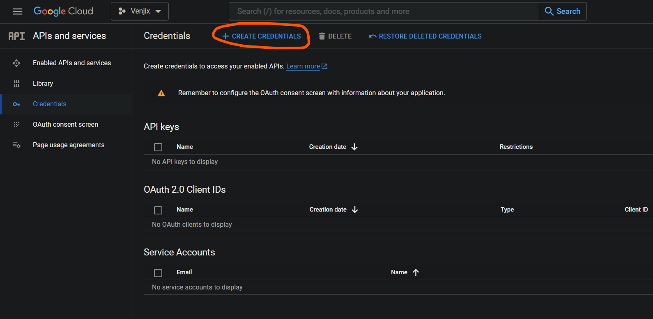Click the trash icon beside Delete
The image size is (653, 319).
tap(322, 36)
